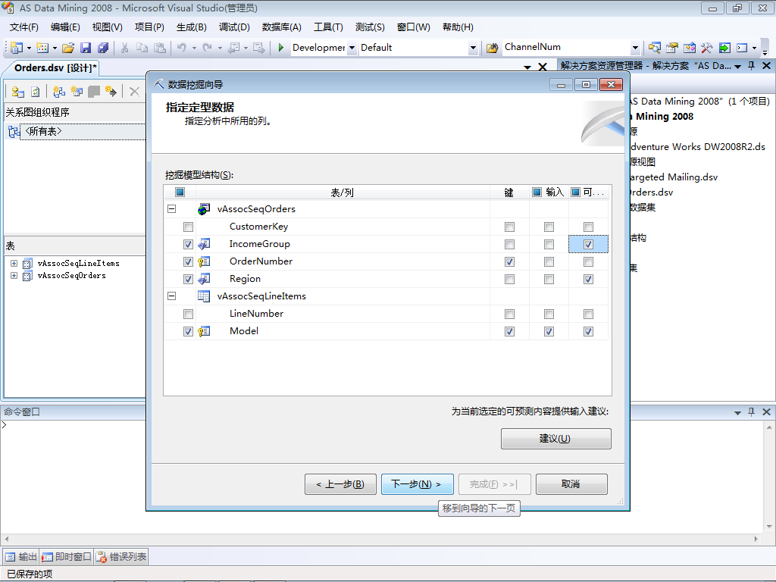Pin the Solution Explorer panel

(x=752, y=66)
